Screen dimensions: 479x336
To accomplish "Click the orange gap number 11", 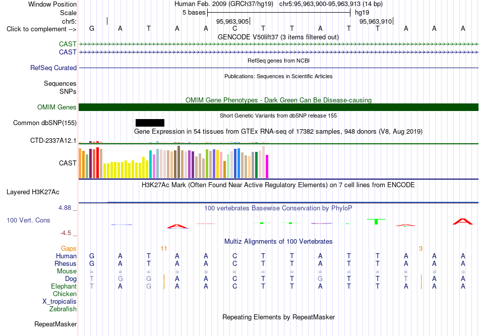I will pyautogui.click(x=164, y=249).
